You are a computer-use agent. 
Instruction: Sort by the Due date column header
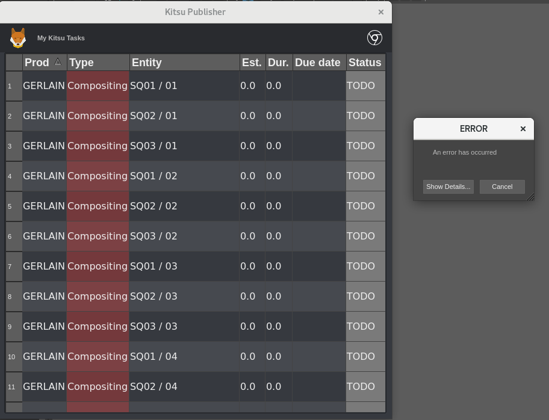point(318,62)
